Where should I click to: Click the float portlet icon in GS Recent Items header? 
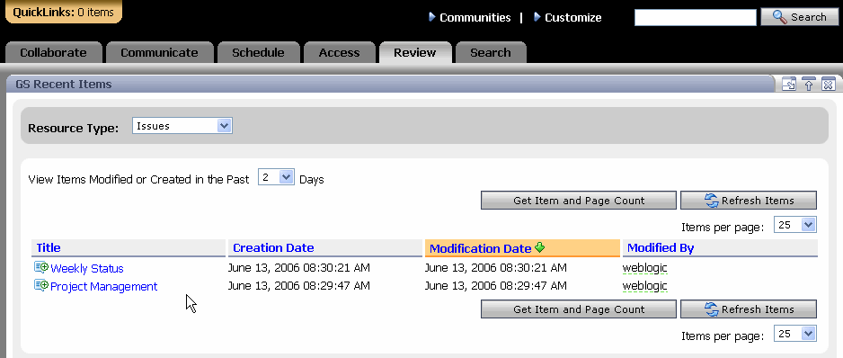[x=789, y=85]
